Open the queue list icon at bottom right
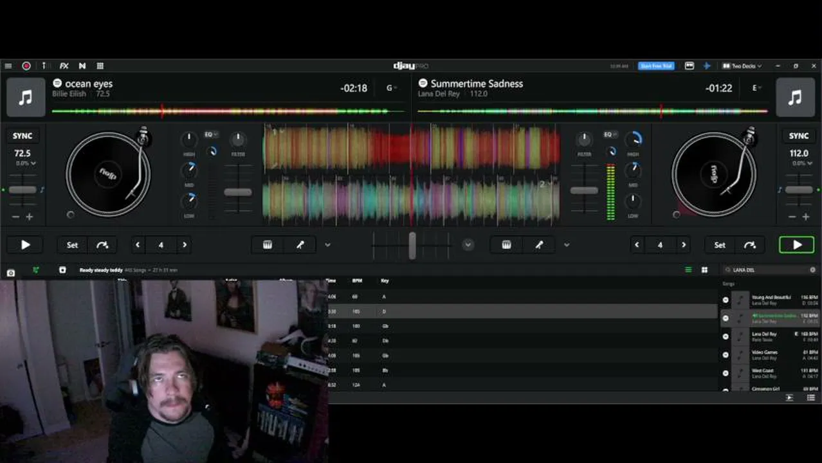Image resolution: width=822 pixels, height=463 pixels. 811,397
